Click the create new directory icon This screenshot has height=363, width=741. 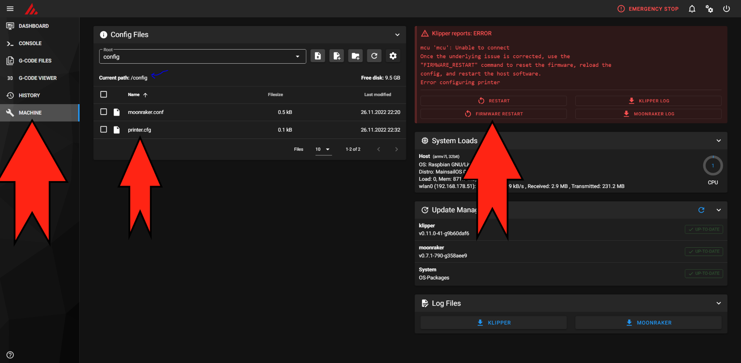[355, 56]
